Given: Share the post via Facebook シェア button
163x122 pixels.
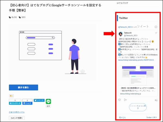Looking at the screenshot, I should coord(27,103).
